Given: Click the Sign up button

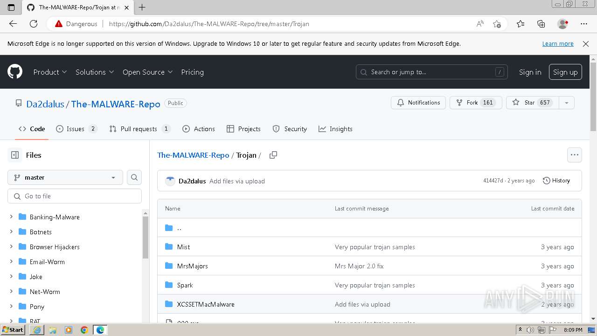Looking at the screenshot, I should [x=565, y=72].
